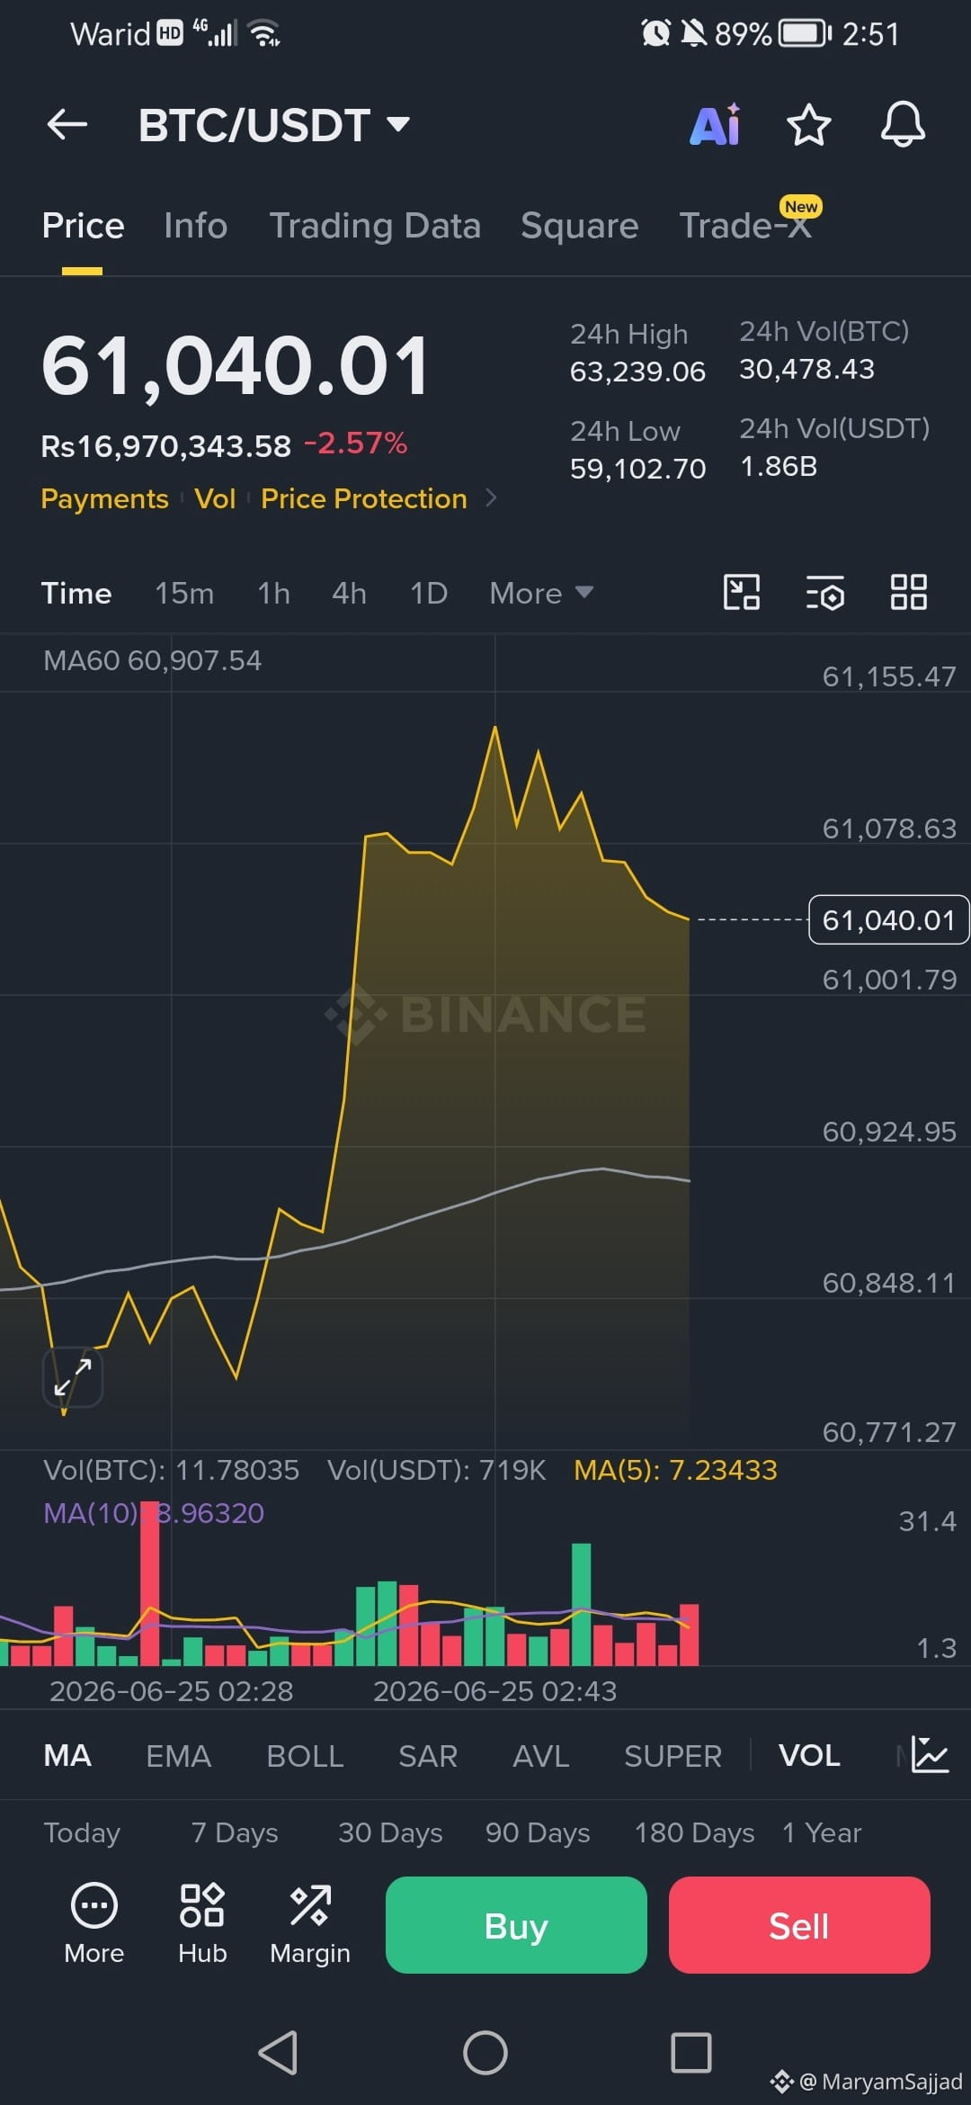Tap the Android home navigation button
This screenshot has width=971, height=2105.
[485, 2053]
